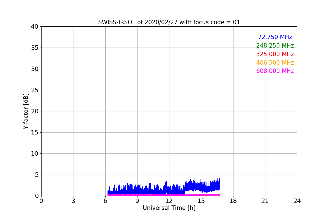Screen dimensions: 330x220
Task: Click x-axis tick label 9
Action: (137, 201)
